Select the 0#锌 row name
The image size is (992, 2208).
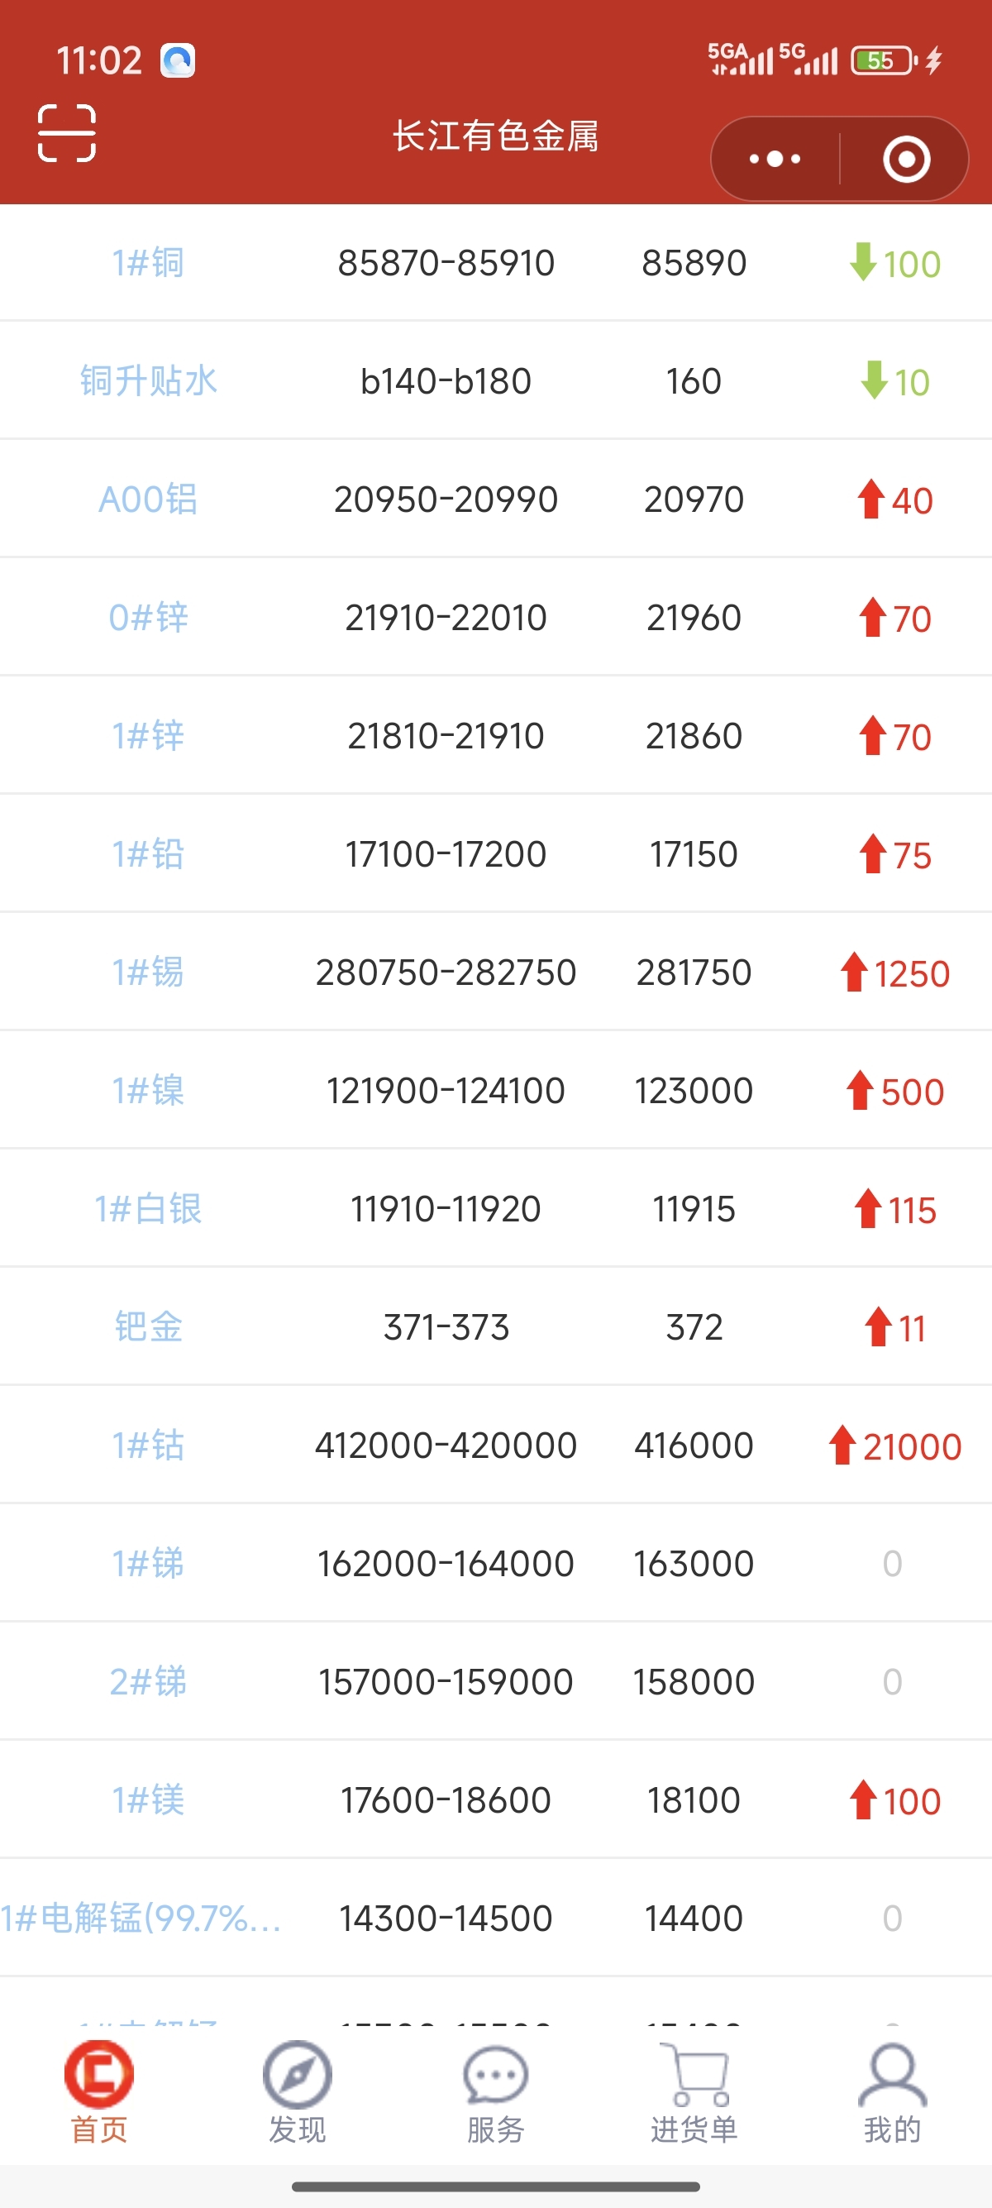pyautogui.click(x=148, y=617)
